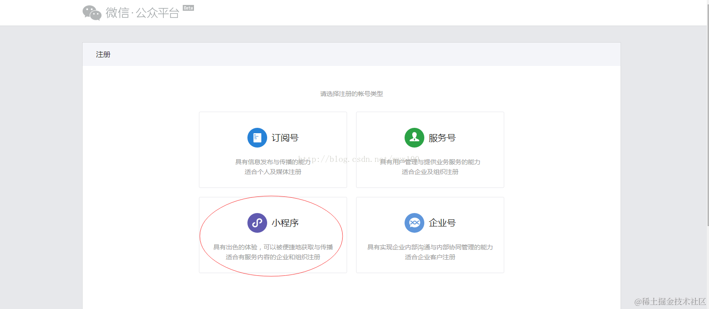Screen dimensions: 709x309
Task: Click the 注册 panel heading
Action: tap(103, 54)
